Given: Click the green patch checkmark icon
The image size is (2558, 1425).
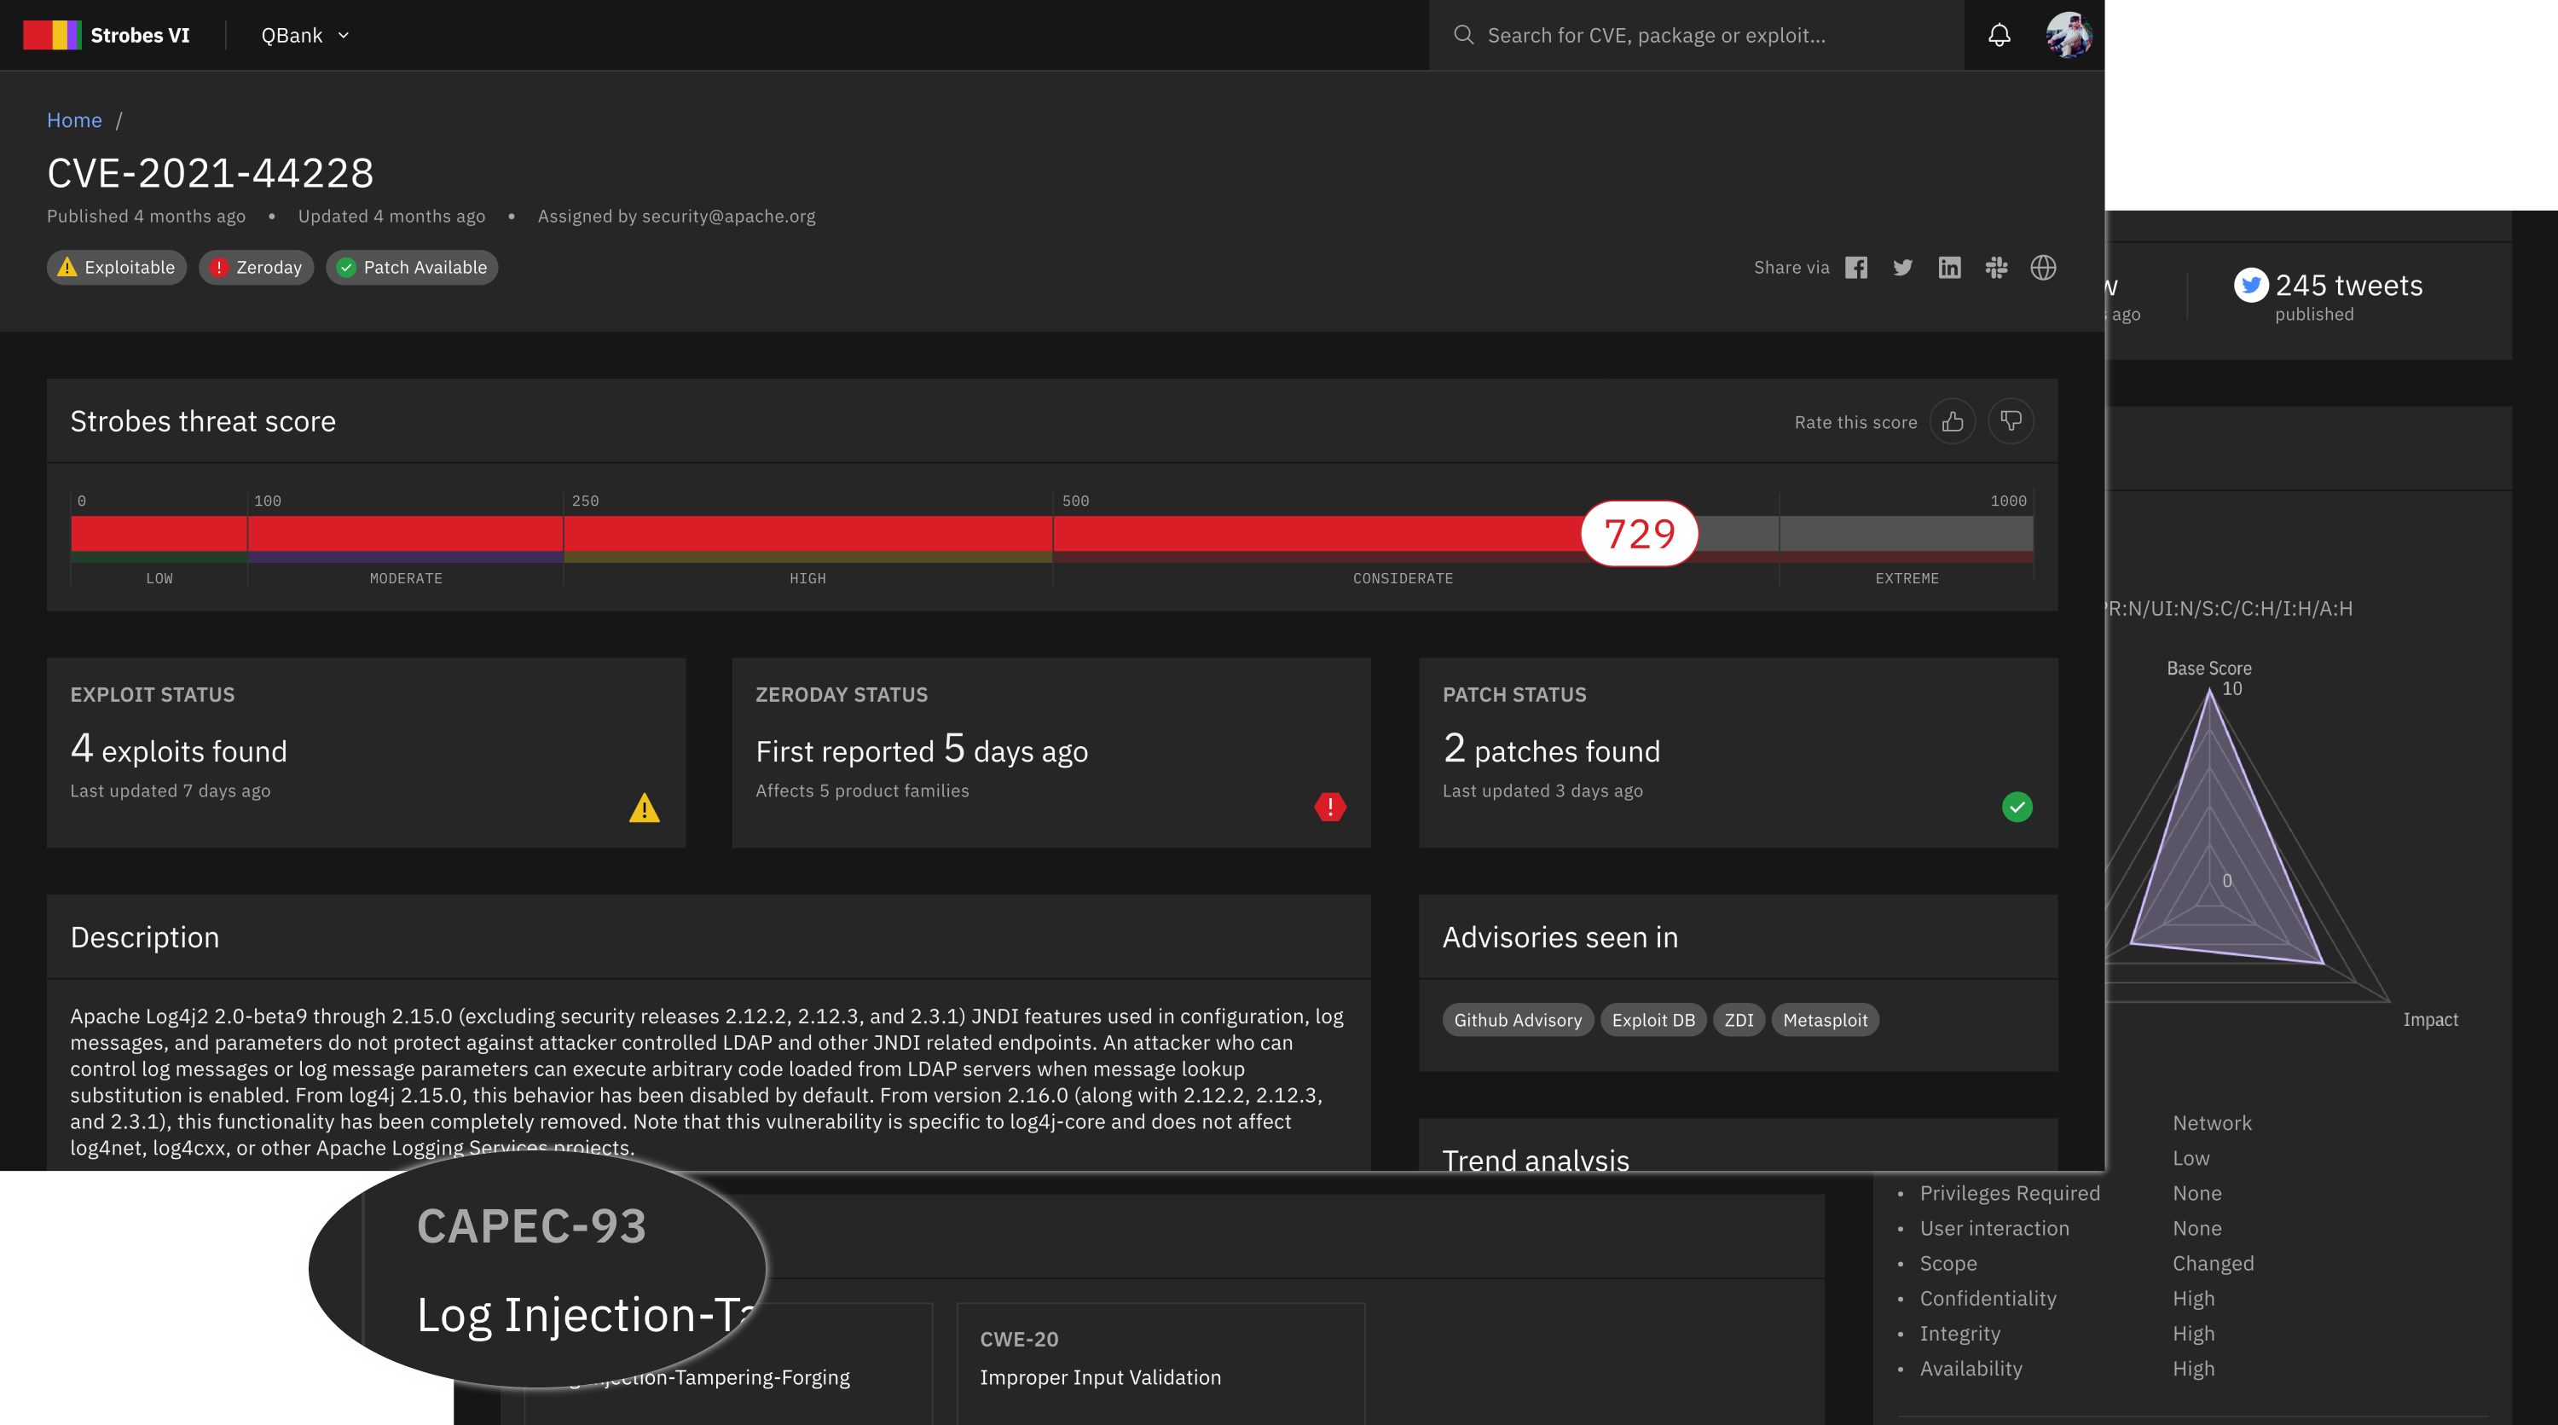Looking at the screenshot, I should pos(2017,807).
